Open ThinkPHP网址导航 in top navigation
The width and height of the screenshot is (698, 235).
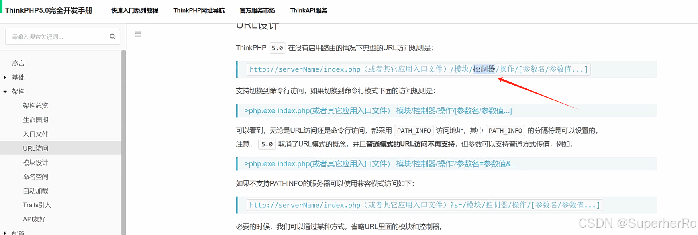199,11
